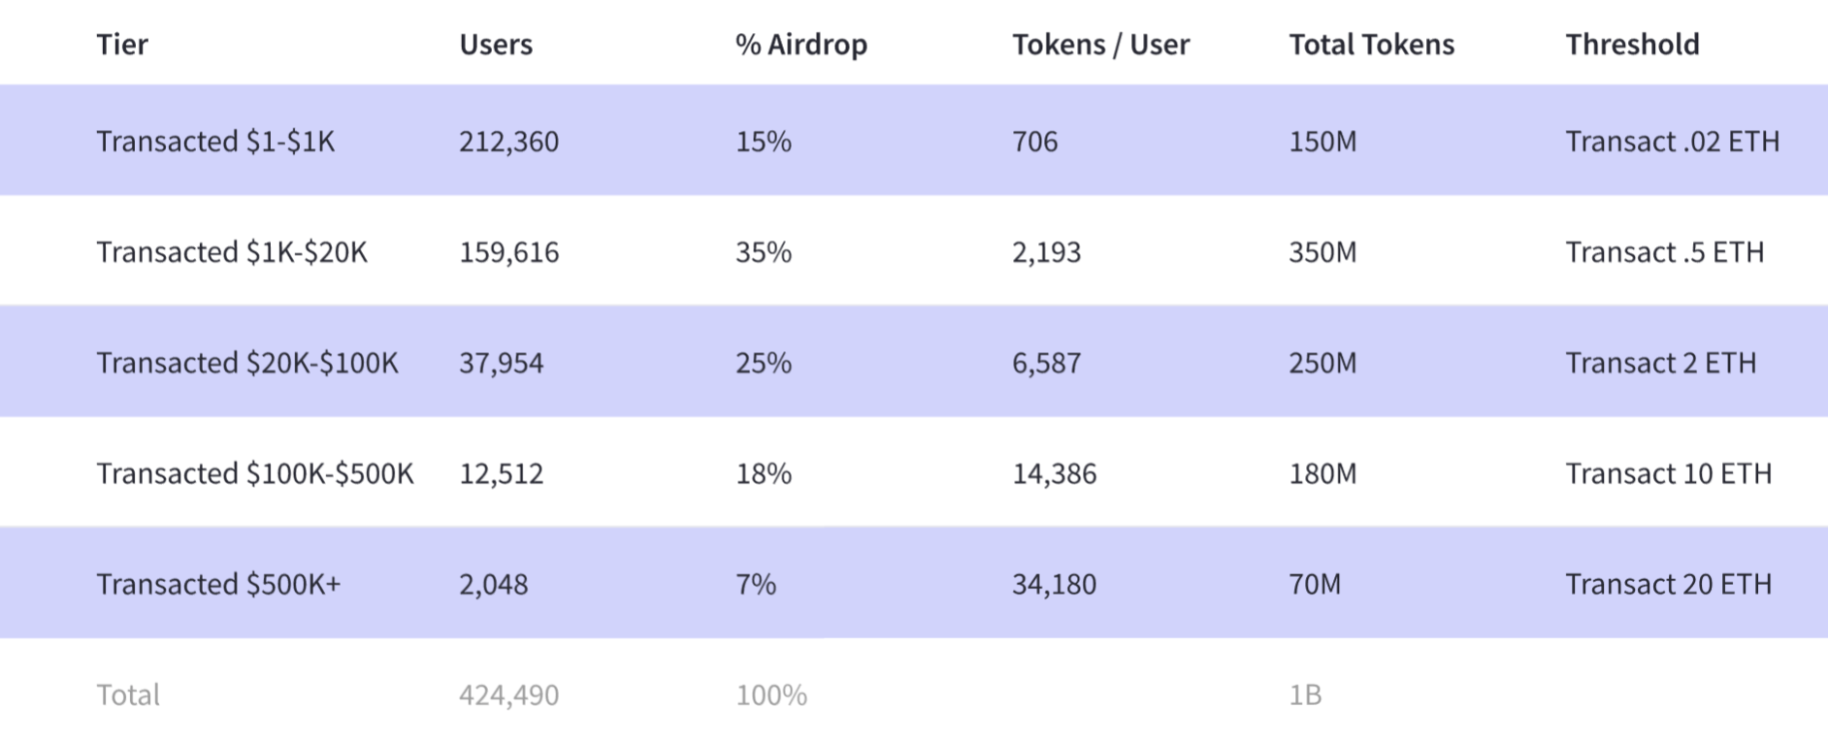
Task: Click the 350M total tokens cell
Action: [x=1322, y=252]
